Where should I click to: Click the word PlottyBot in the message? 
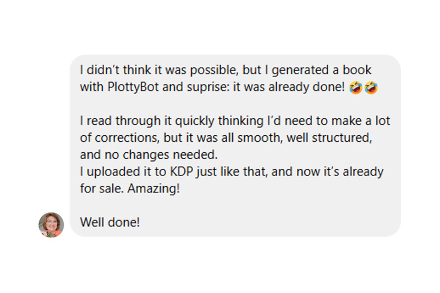pyautogui.click(x=133, y=87)
